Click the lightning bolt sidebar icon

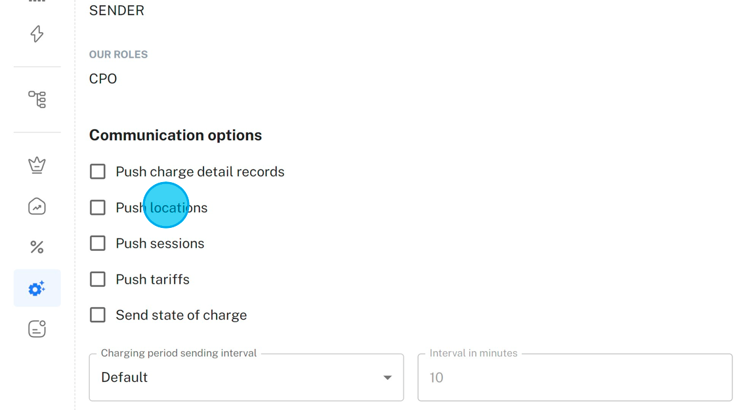point(37,34)
